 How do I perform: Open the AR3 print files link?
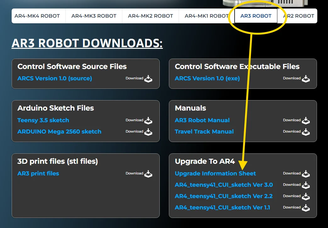pos(38,174)
